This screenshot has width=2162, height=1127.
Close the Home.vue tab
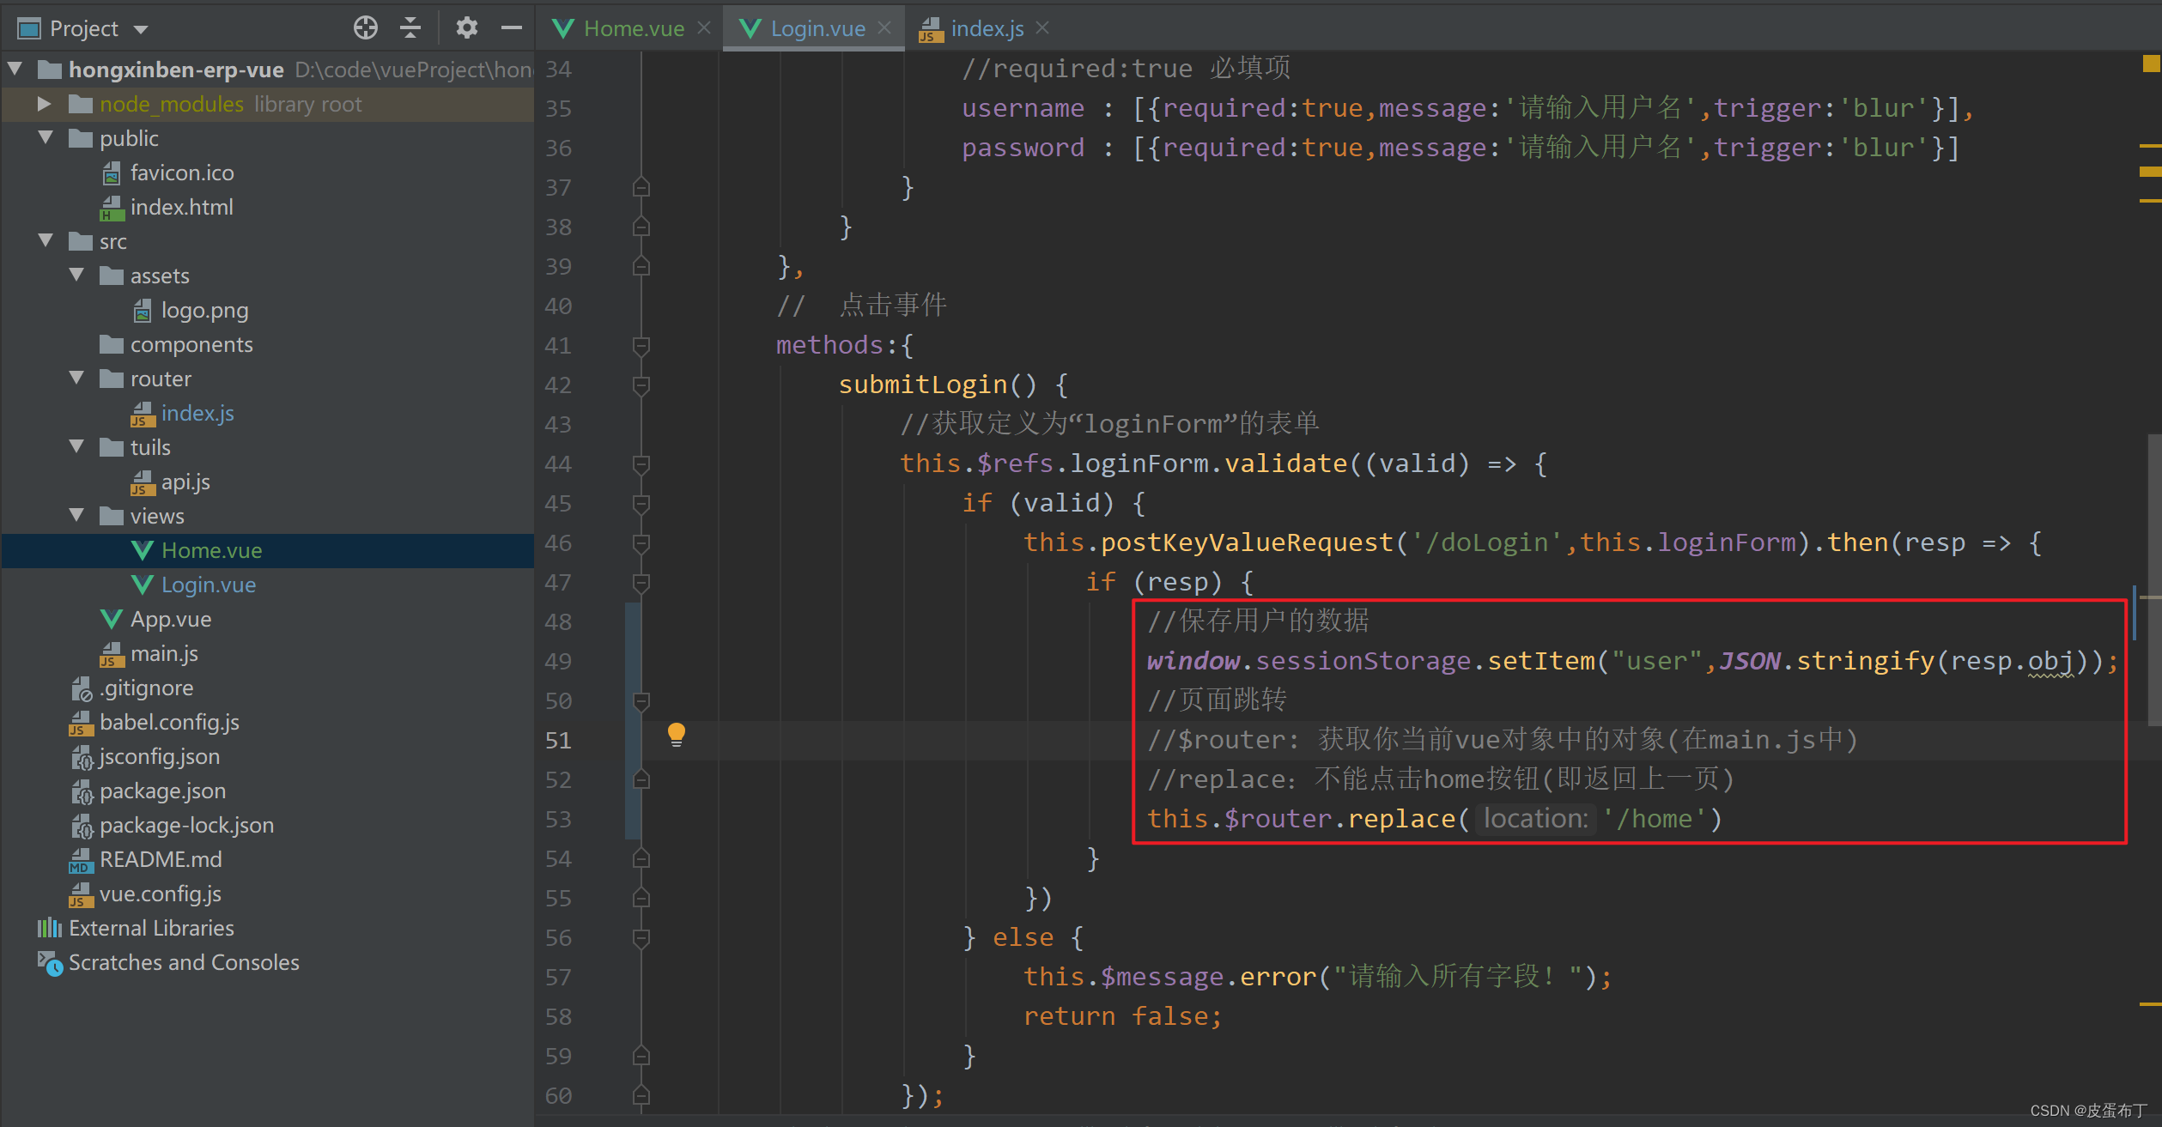(704, 28)
